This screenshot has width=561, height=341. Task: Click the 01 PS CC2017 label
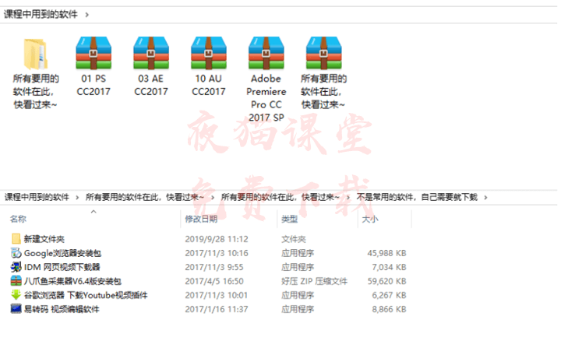93,85
